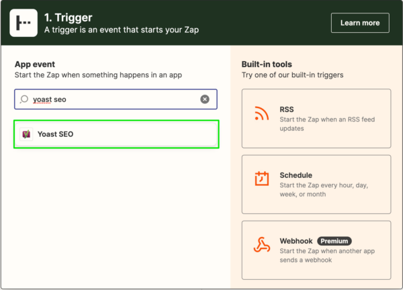Click the magnifier search icon

pyautogui.click(x=24, y=99)
